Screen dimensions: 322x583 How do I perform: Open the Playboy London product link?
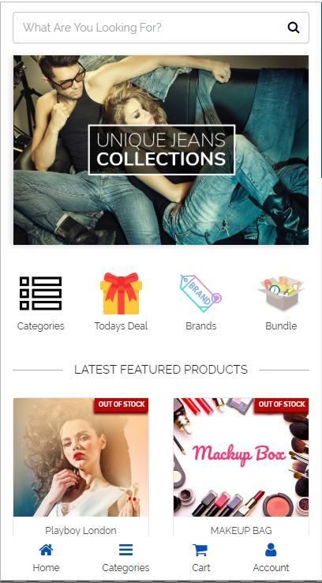click(x=80, y=531)
